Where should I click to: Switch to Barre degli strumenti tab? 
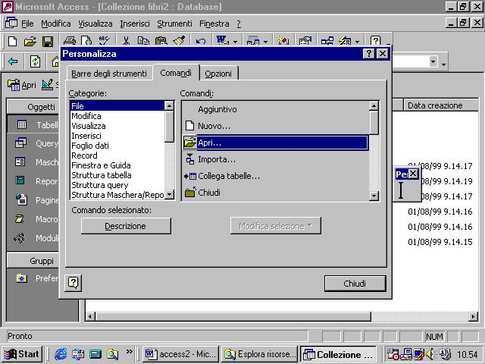tap(109, 74)
